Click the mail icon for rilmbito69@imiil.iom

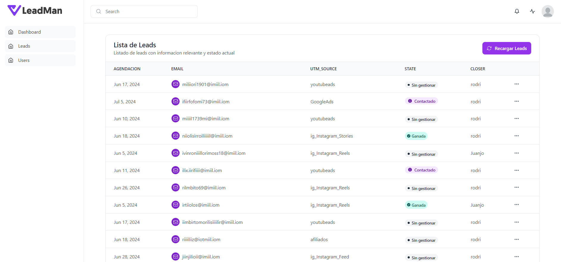[x=176, y=188]
